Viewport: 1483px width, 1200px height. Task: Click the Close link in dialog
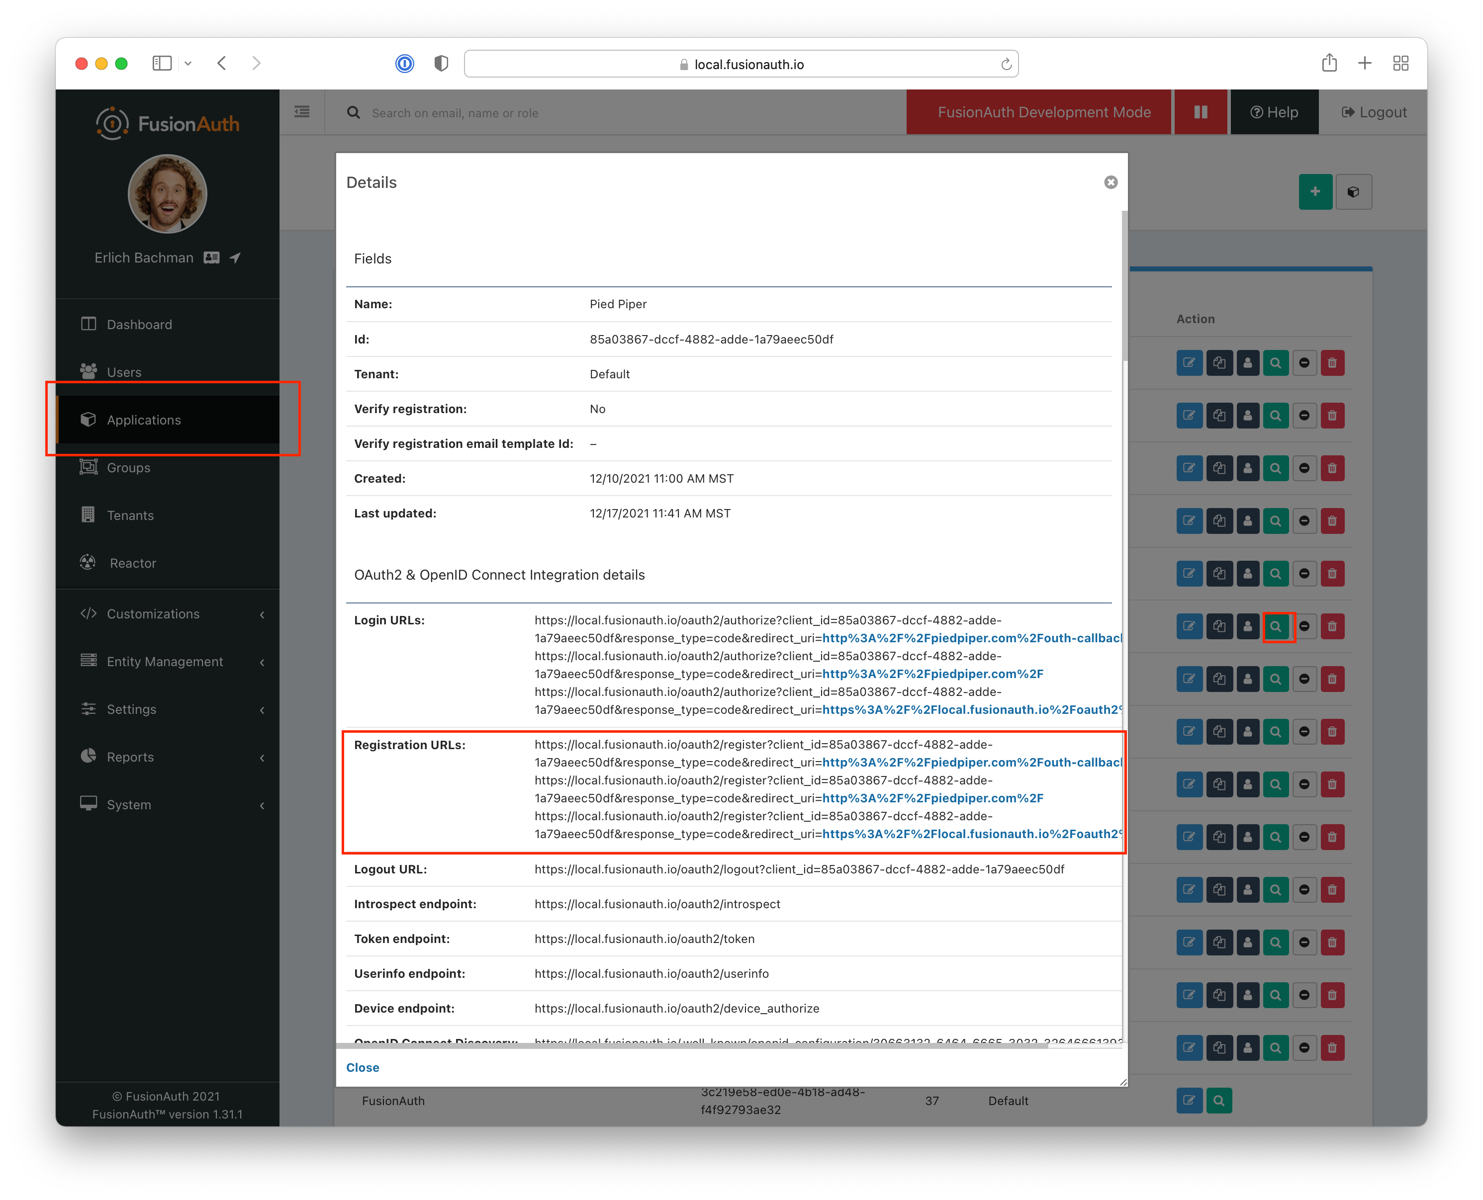point(362,1067)
